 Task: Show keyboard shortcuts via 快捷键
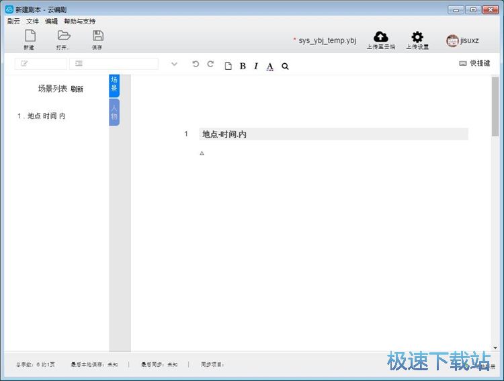click(474, 63)
